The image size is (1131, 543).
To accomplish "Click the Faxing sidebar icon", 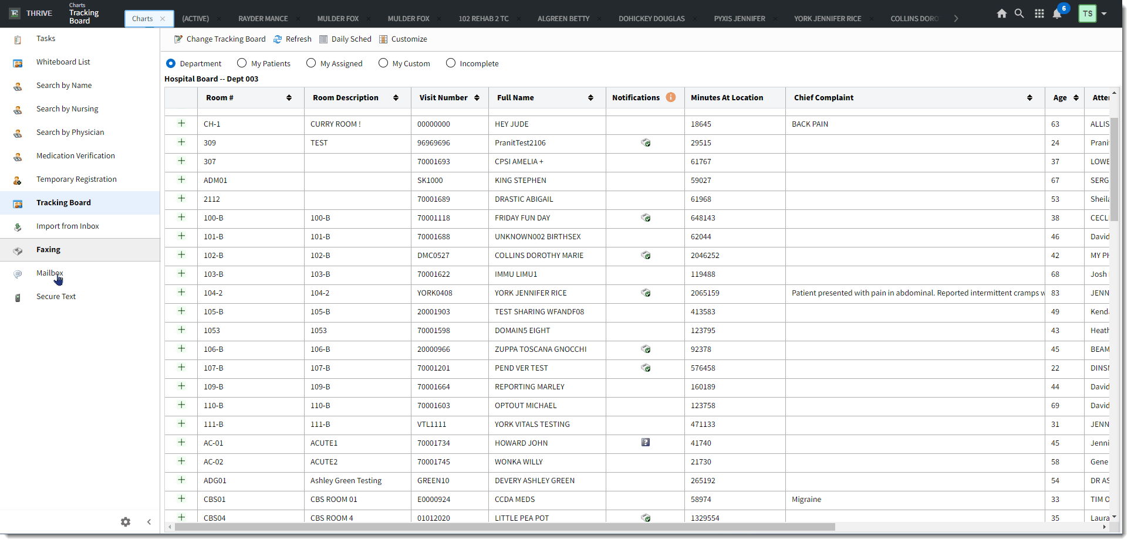I will click(18, 250).
